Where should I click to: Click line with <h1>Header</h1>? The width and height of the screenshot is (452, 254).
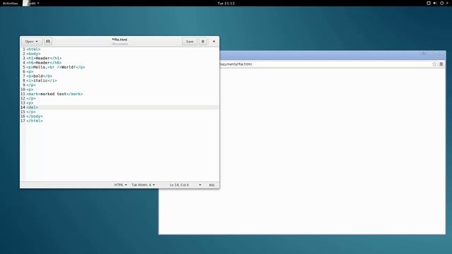point(44,58)
